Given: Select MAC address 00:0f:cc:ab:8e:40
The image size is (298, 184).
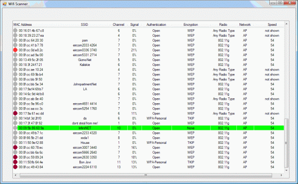Looking at the screenshot, I should point(31,99).
